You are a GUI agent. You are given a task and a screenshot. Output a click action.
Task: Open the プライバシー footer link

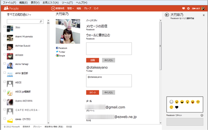tap(37, 127)
